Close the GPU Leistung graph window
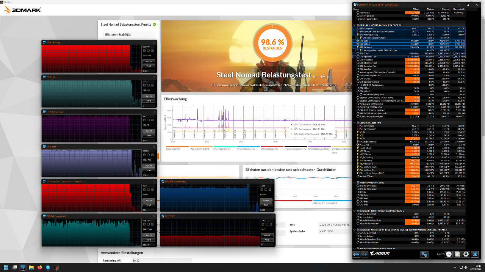485x272 pixels. click(154, 42)
